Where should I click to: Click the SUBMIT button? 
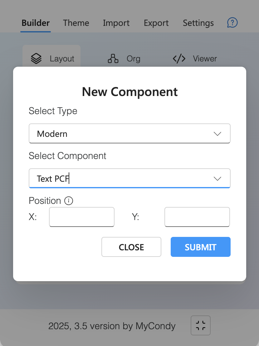[x=201, y=247]
